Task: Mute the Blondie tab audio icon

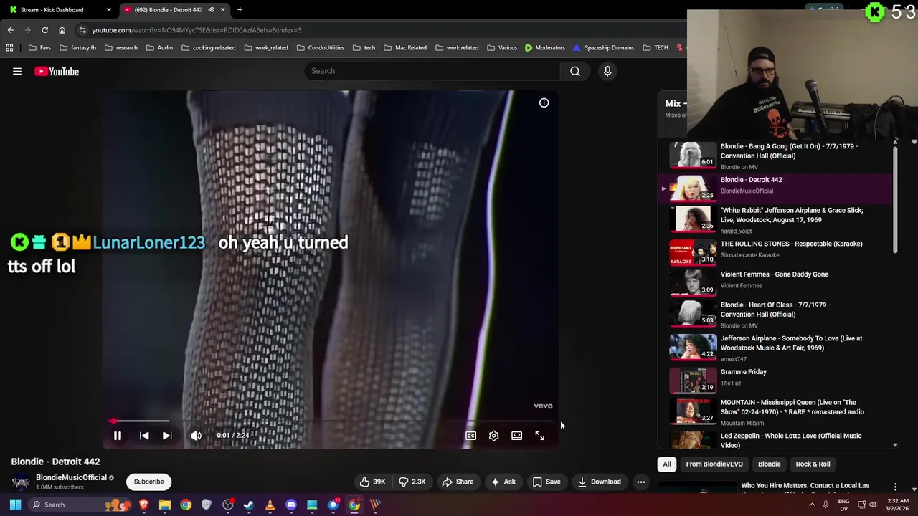Action: click(211, 9)
